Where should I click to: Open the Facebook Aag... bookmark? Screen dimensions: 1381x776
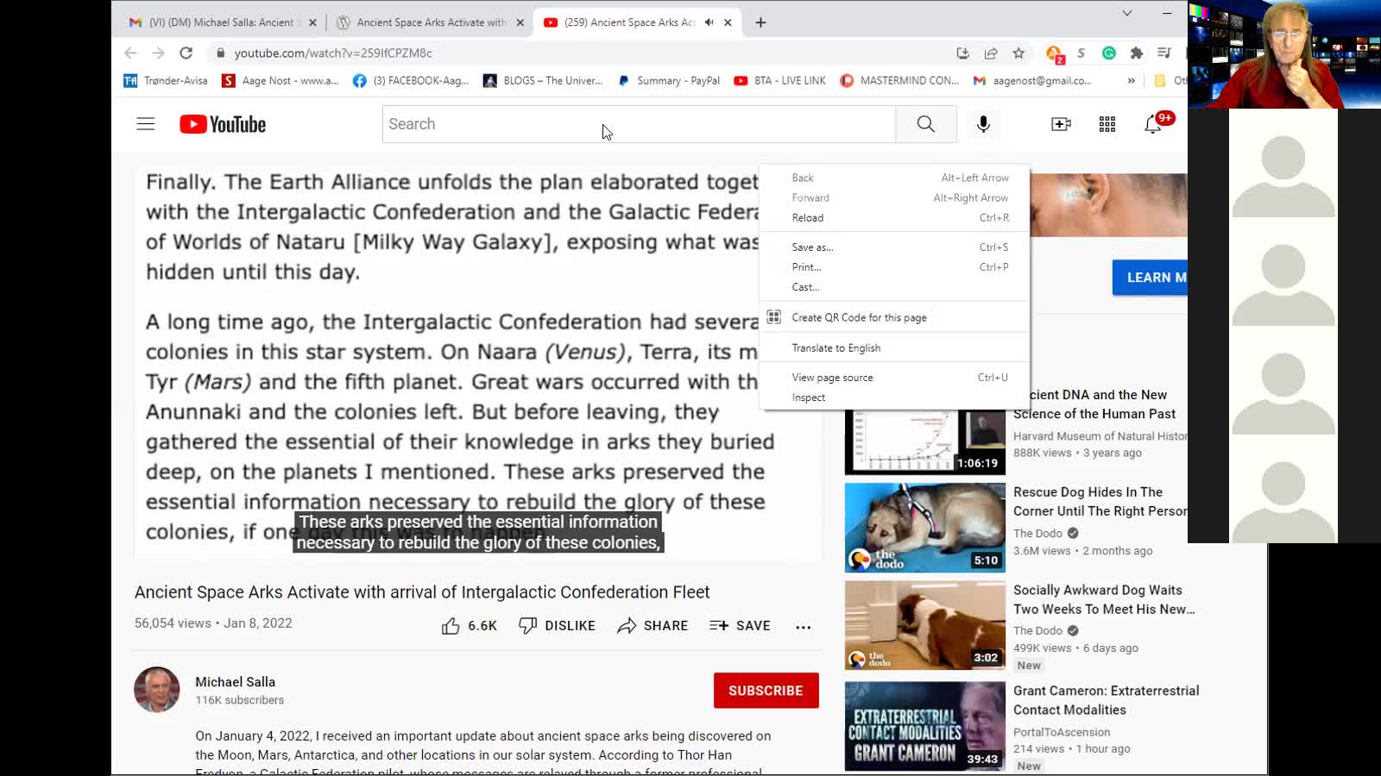[411, 80]
